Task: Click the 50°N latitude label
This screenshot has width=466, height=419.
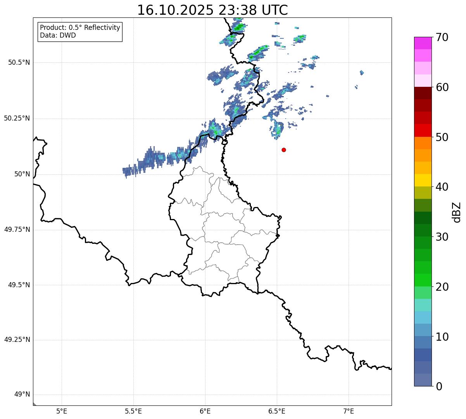Action: tap(22, 174)
